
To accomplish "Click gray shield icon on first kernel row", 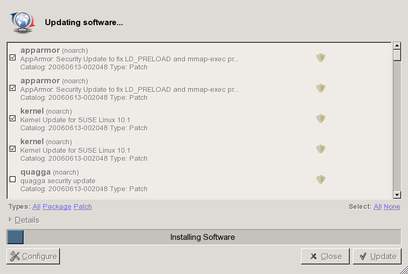I will click(320, 119).
